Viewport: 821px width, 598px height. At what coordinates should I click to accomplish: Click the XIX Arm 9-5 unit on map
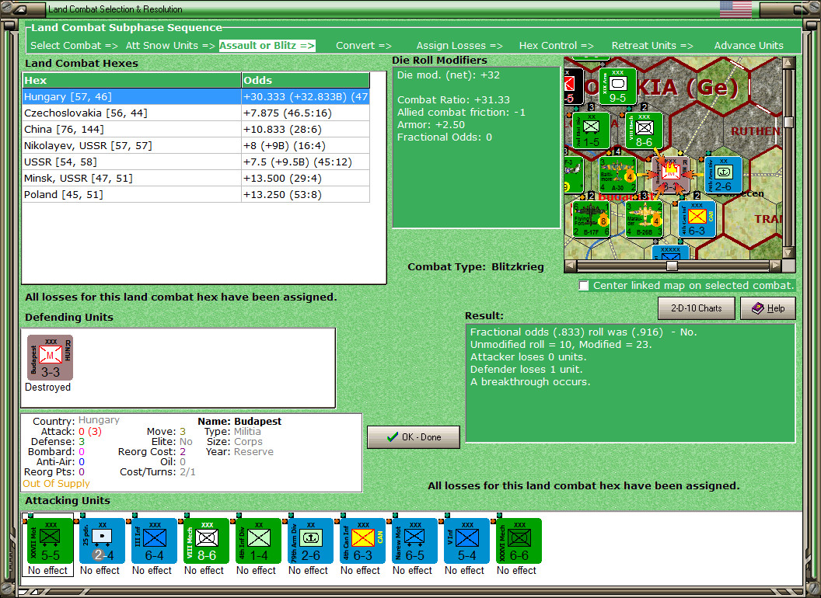coord(617,85)
